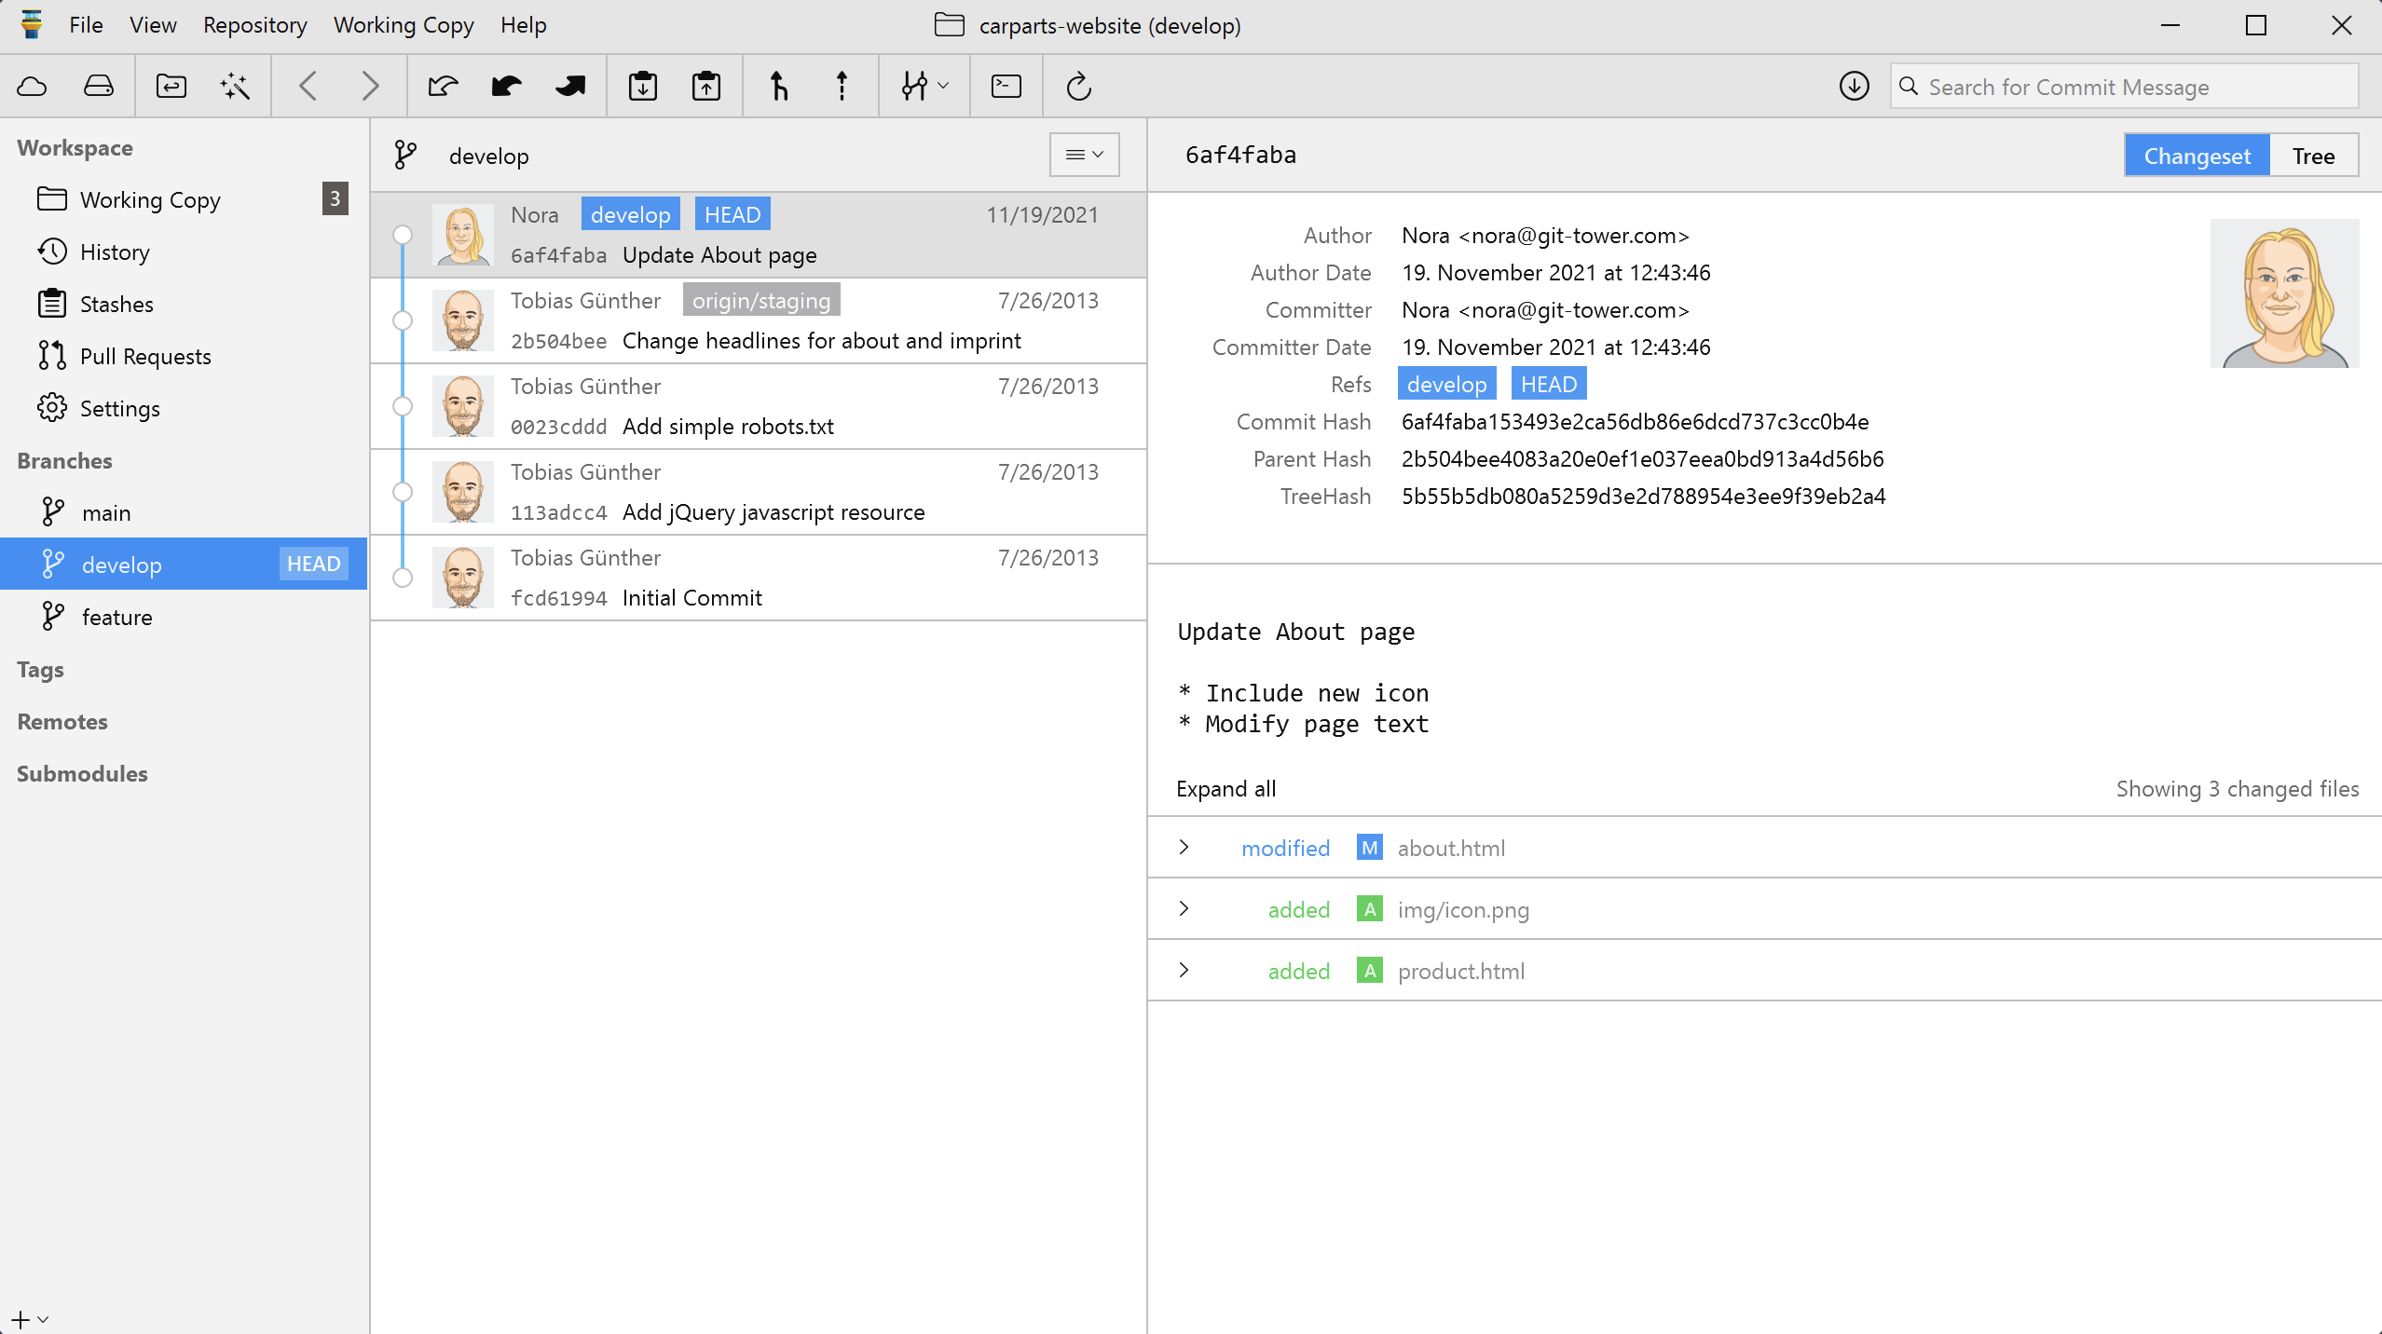The height and width of the screenshot is (1334, 2382).
Task: Click the Merge branch icon
Action: point(779,87)
